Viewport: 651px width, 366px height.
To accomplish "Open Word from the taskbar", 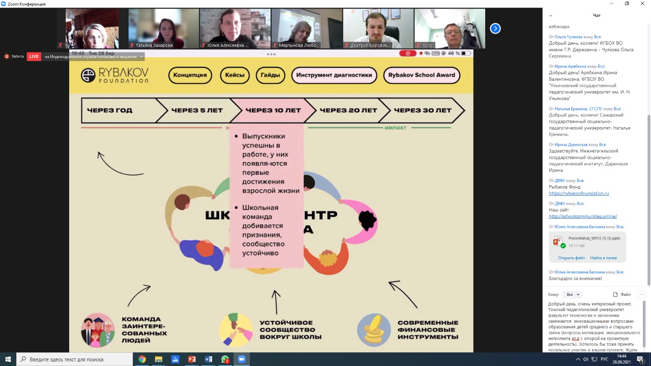I will pyautogui.click(x=209, y=359).
